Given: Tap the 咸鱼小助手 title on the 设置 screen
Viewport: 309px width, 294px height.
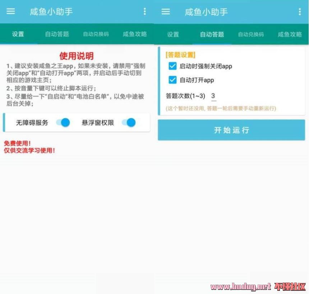Looking at the screenshot, I should 51,12.
